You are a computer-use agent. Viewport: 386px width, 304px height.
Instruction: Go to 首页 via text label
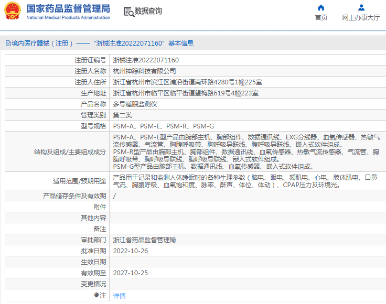321,18
